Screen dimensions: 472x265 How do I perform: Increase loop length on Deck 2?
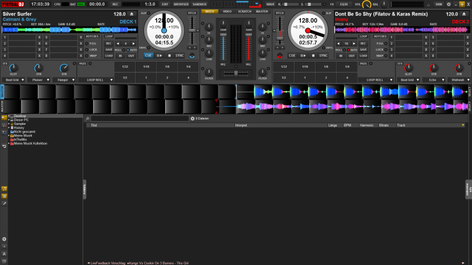(354, 44)
